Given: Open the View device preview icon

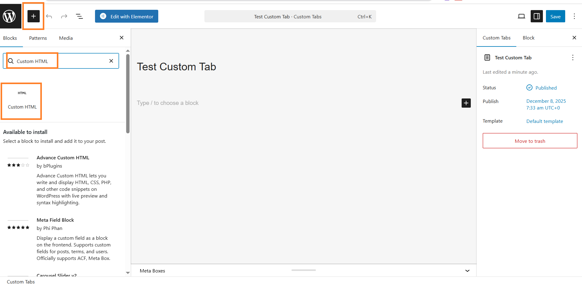Looking at the screenshot, I should click(521, 16).
